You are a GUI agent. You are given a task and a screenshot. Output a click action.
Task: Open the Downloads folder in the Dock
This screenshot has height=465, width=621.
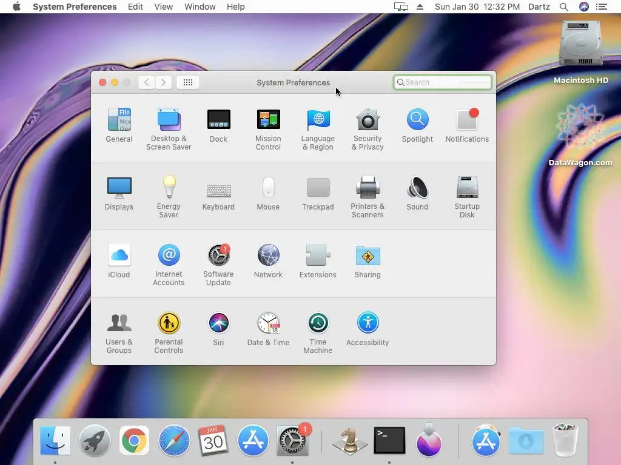[526, 440]
